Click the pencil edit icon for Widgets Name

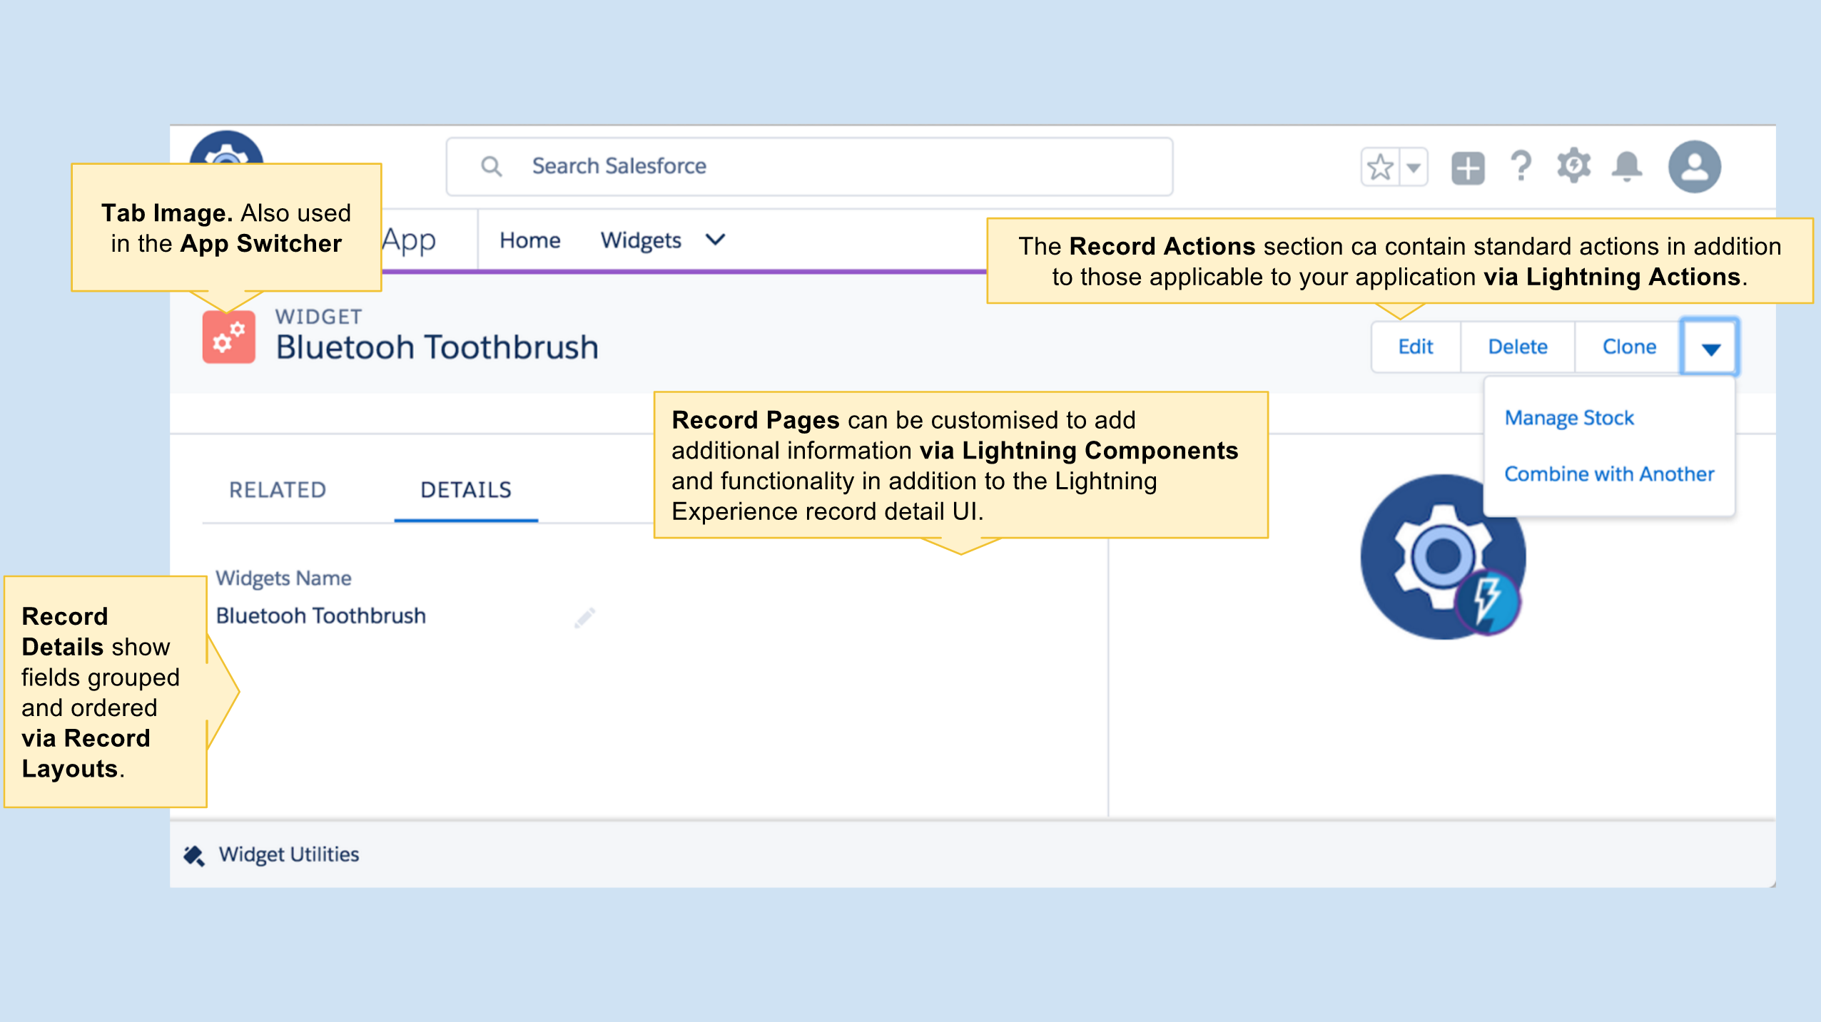tap(584, 618)
